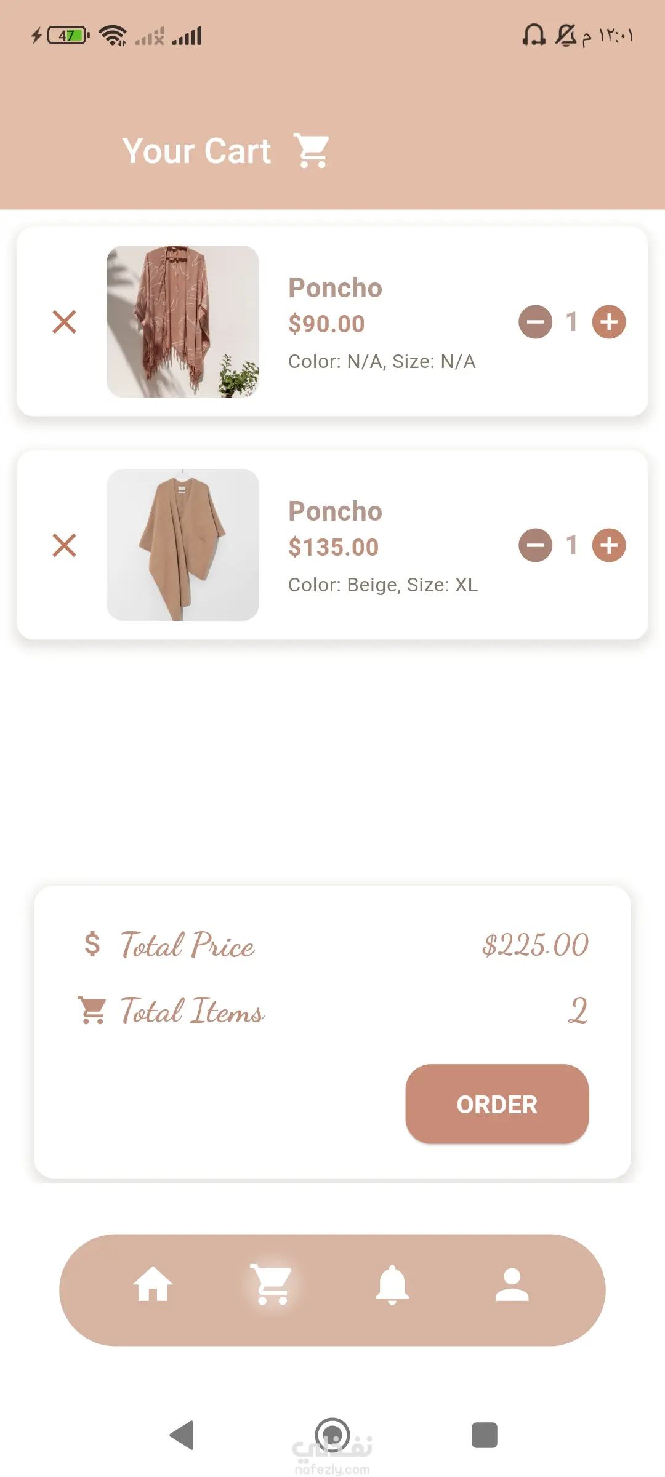
Task: Tap the dollar sign icon beside Total Price
Action: tap(92, 943)
